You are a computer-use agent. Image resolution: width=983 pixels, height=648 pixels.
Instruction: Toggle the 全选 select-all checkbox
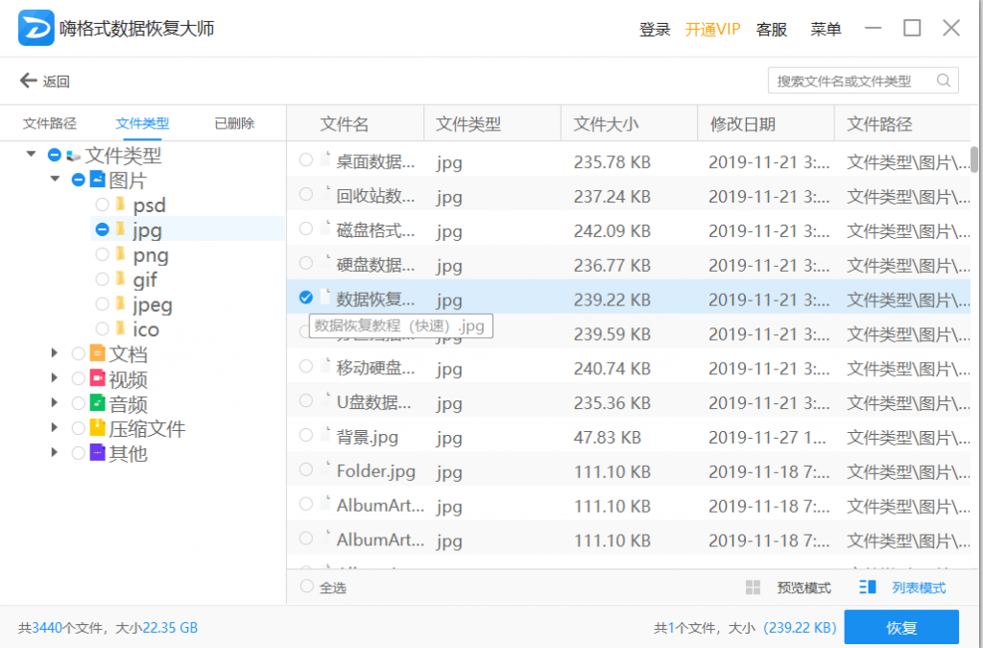click(306, 586)
